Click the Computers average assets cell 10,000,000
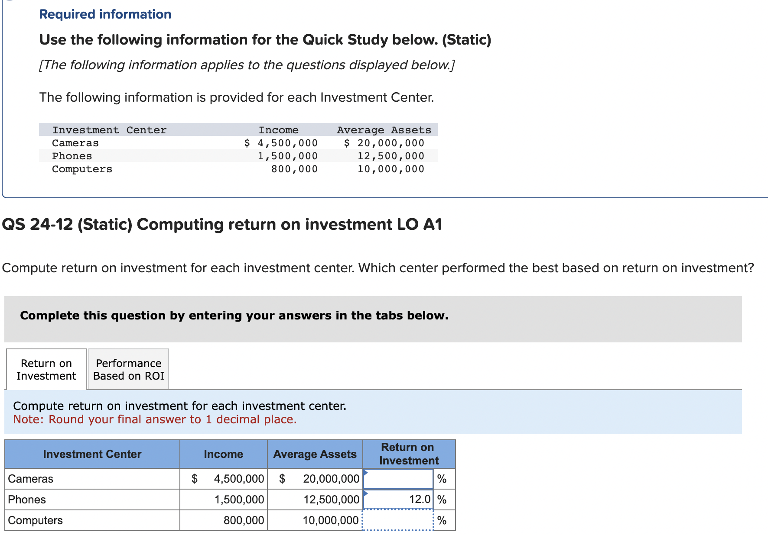768x535 pixels. 330,519
